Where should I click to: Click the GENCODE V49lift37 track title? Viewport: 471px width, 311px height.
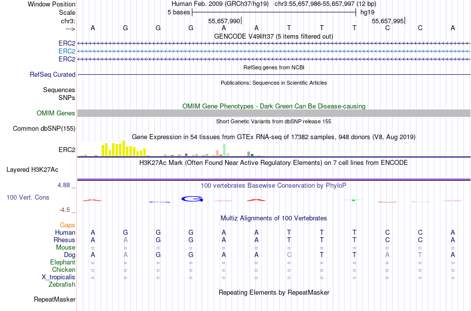(274, 36)
